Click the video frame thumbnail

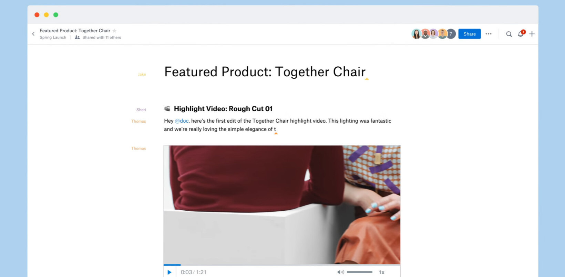tap(282, 205)
